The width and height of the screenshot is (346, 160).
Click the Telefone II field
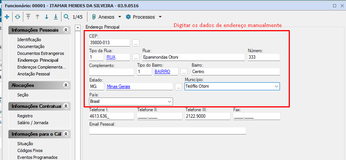tap(160, 116)
